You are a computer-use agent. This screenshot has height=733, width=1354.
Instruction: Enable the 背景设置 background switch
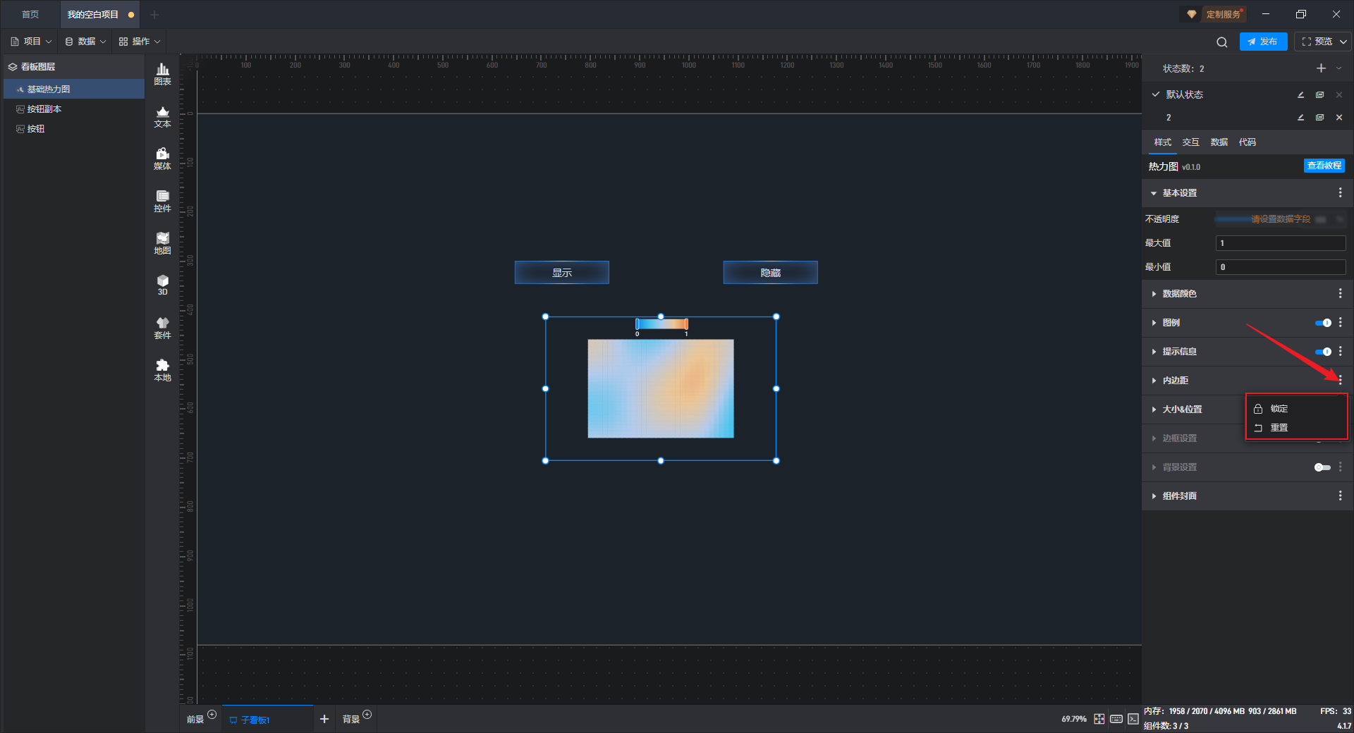click(x=1322, y=467)
